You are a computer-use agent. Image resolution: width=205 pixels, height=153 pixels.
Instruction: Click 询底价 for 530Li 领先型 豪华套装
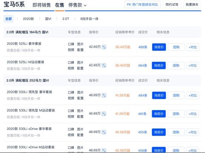[159, 95]
